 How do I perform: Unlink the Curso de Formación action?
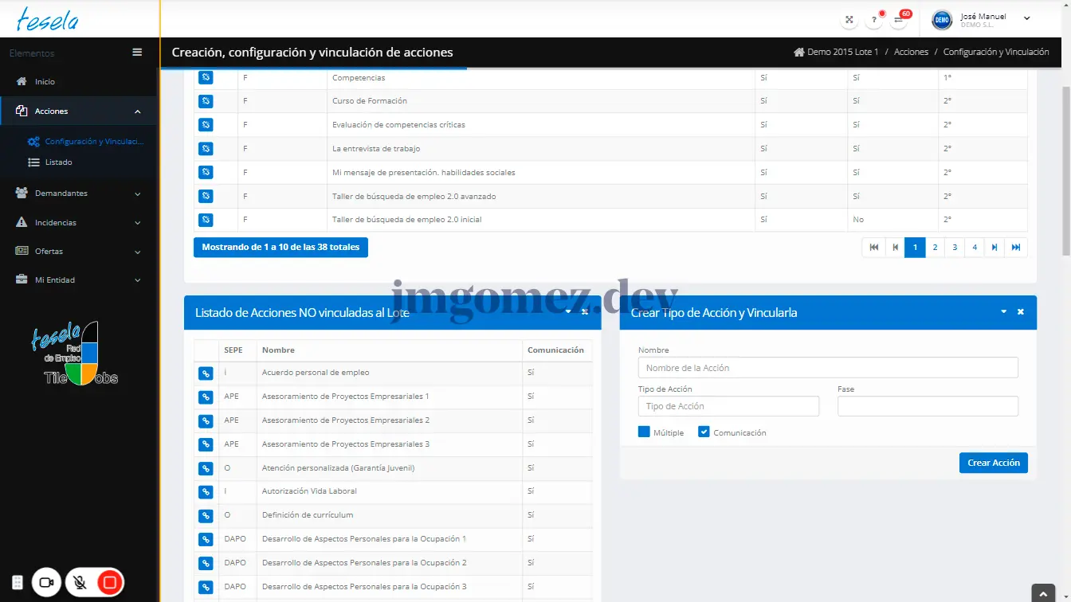pyautogui.click(x=206, y=101)
